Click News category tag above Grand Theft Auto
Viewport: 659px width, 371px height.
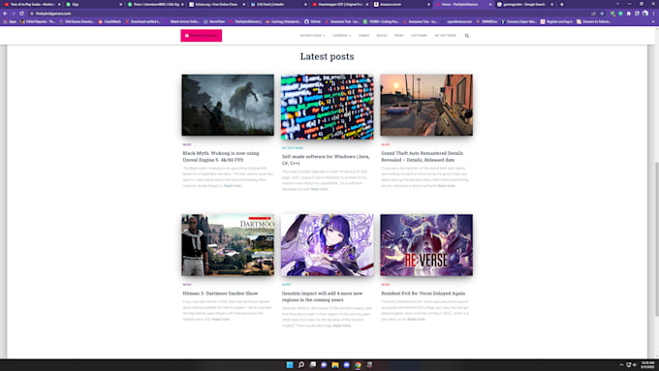click(386, 144)
